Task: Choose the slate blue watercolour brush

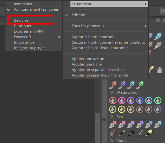Action: coord(158,109)
